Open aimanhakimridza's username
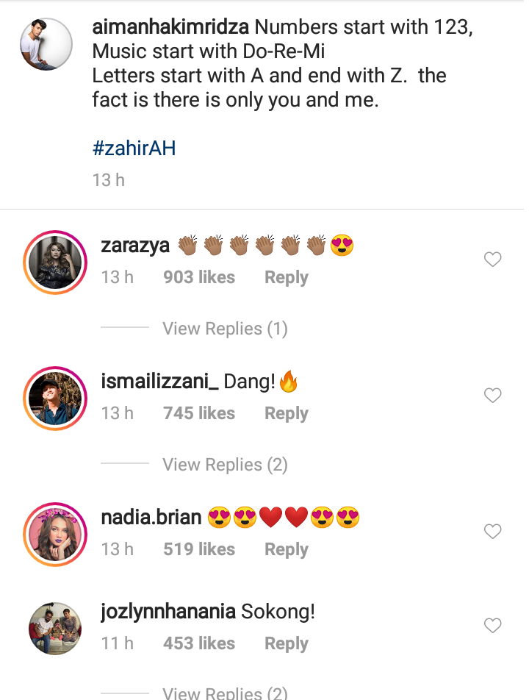This screenshot has width=529, height=700. click(170, 26)
